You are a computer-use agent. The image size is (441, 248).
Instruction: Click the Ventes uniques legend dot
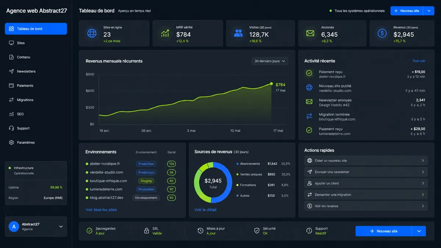tap(237, 175)
